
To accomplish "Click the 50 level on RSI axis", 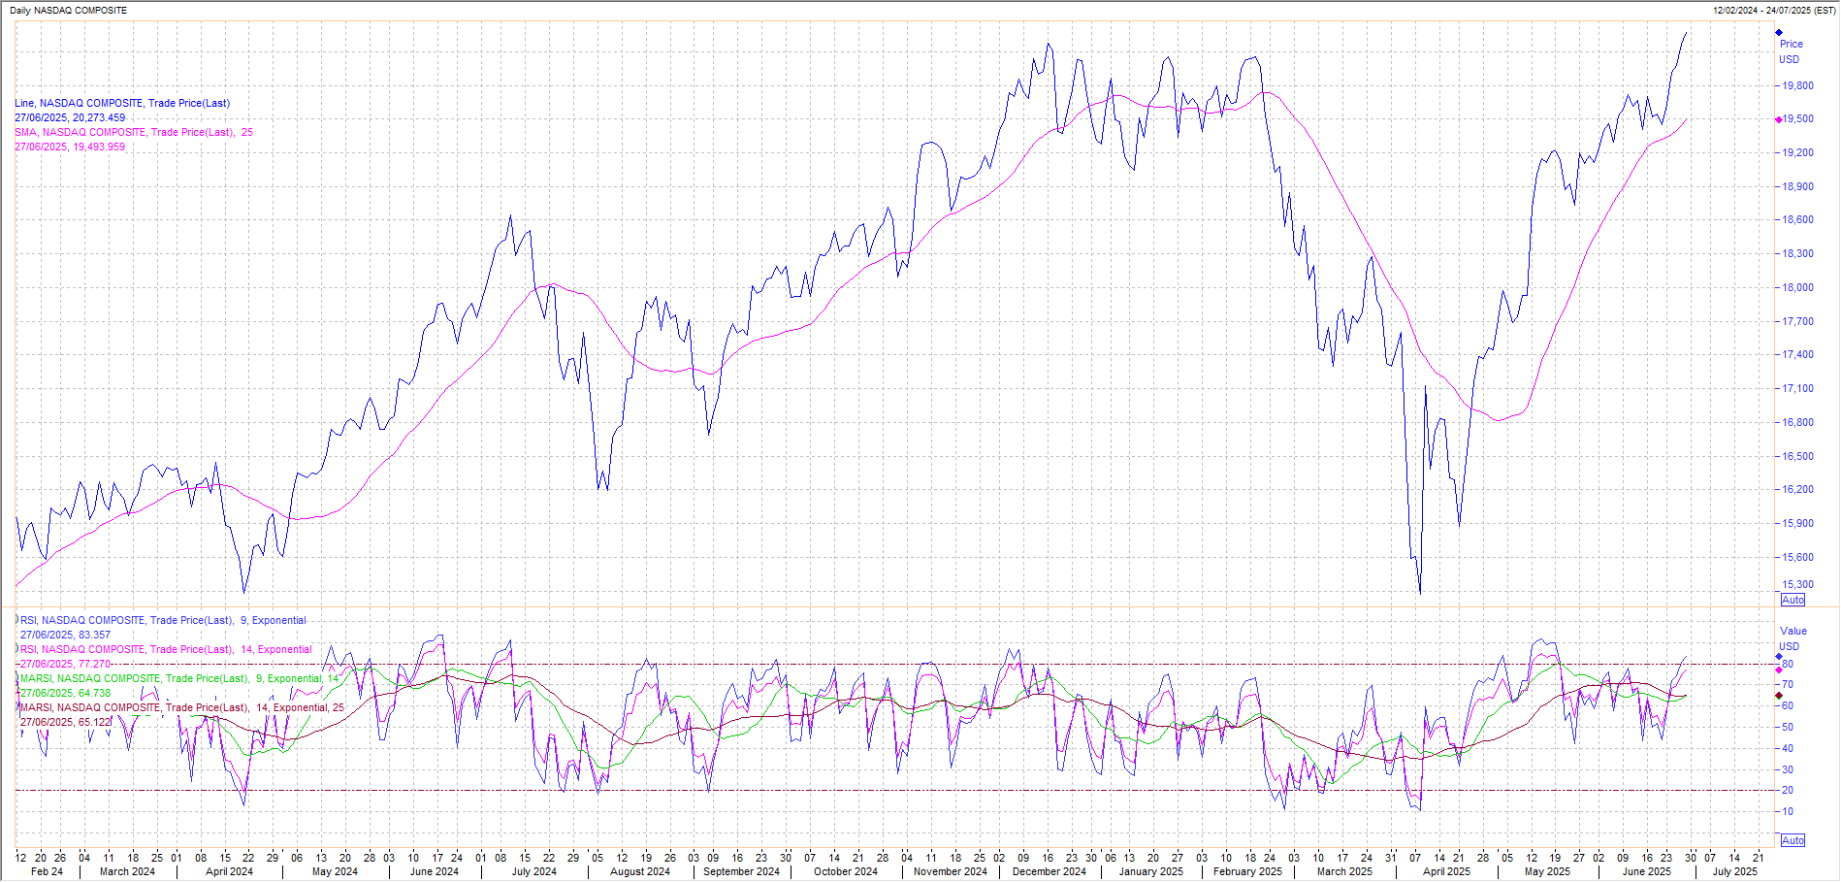I will click(x=1788, y=727).
